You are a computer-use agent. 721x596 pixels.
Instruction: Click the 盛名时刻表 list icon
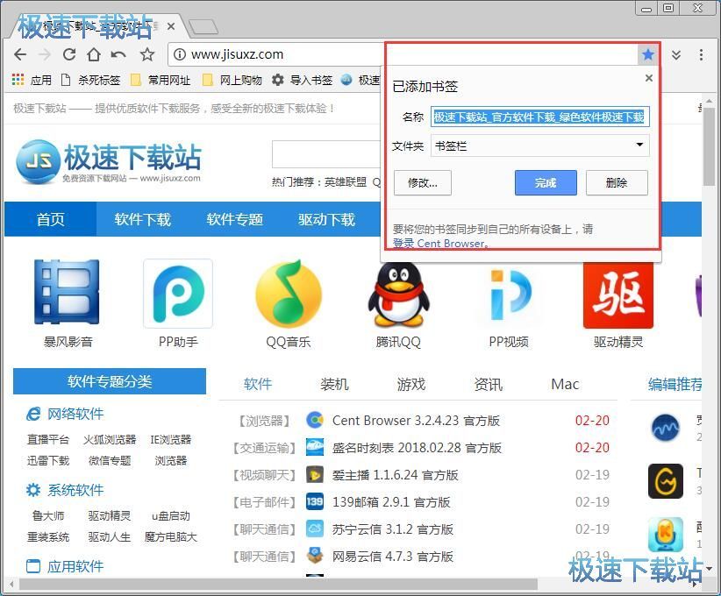[x=315, y=447]
